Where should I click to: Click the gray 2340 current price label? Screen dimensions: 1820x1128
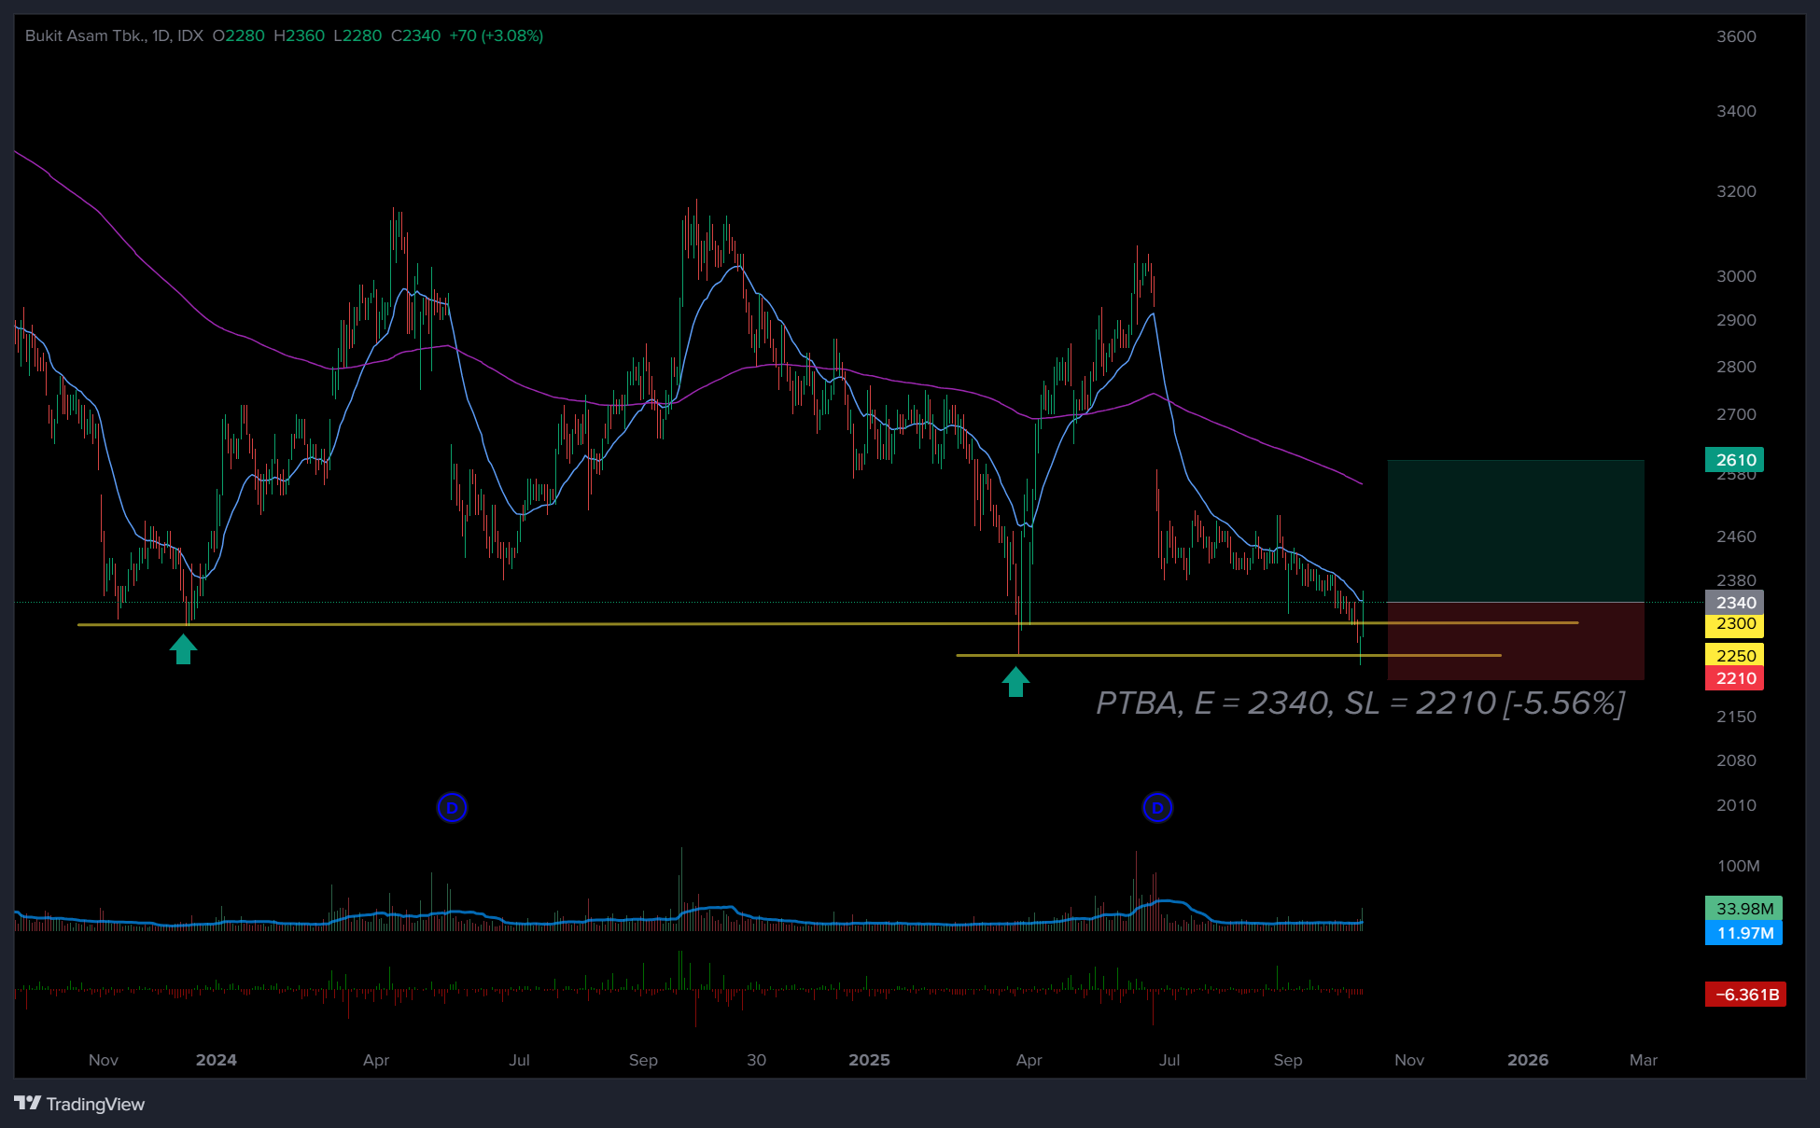tap(1734, 603)
